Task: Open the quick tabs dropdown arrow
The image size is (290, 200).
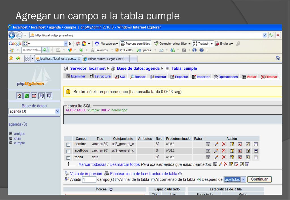Action: coord(33,59)
